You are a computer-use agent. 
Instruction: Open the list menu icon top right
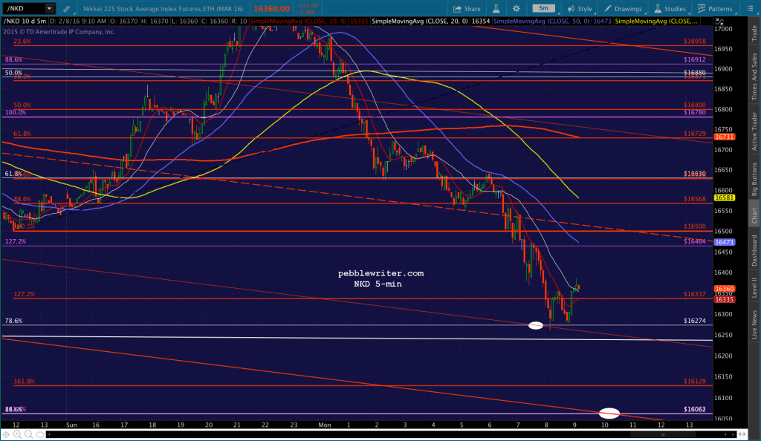749,9
